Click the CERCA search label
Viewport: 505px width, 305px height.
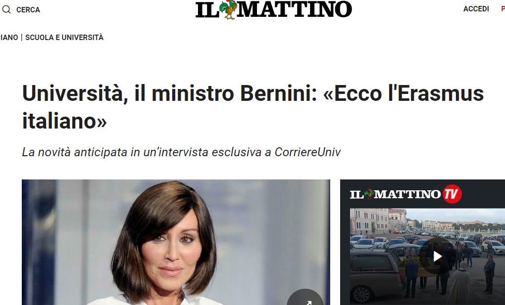(28, 10)
